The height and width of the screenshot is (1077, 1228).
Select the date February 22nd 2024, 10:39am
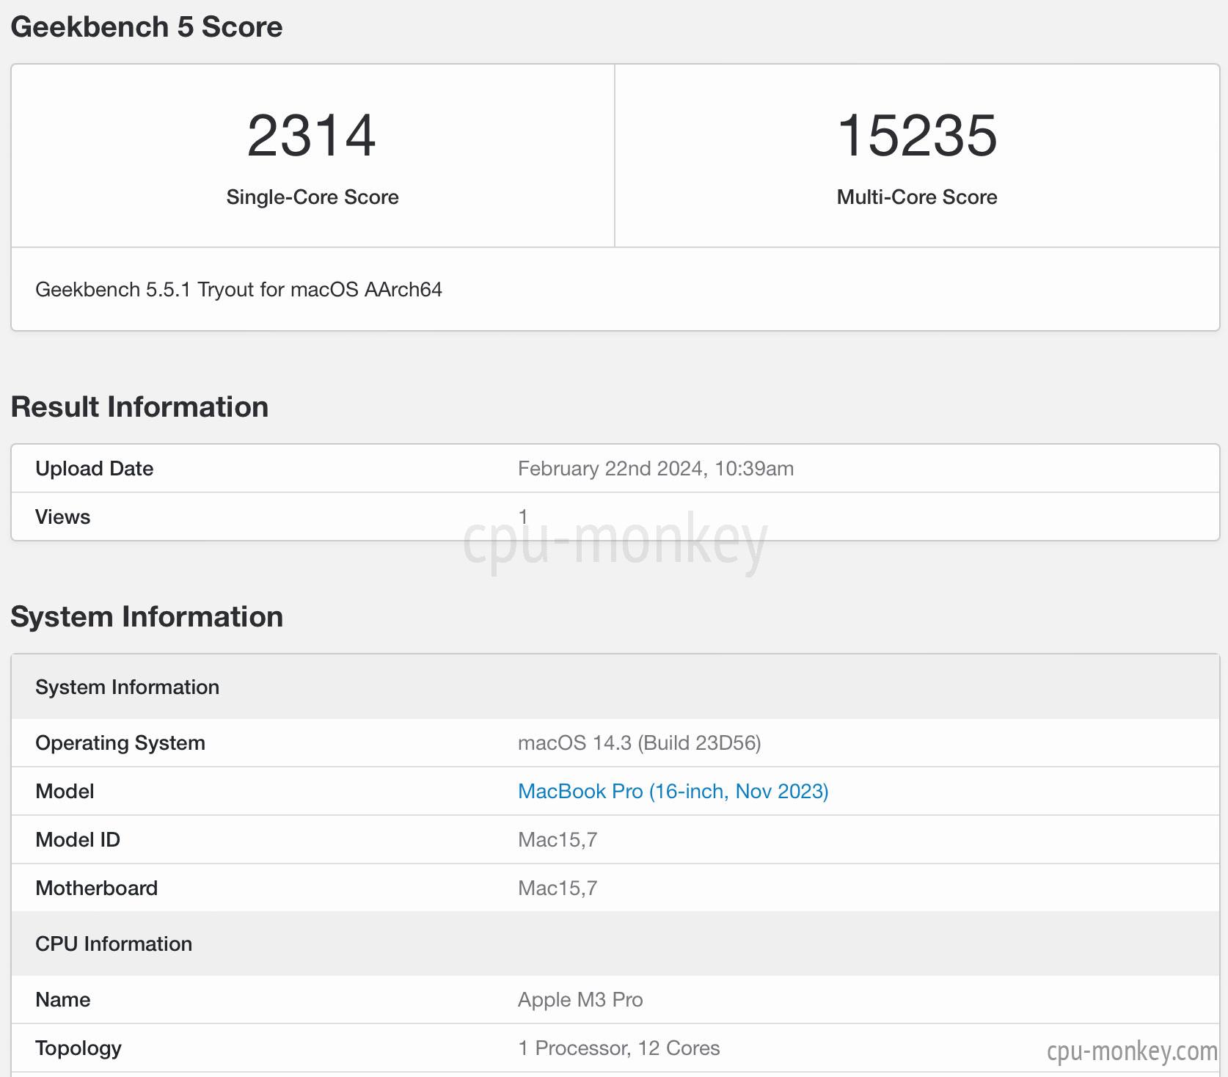[656, 468]
